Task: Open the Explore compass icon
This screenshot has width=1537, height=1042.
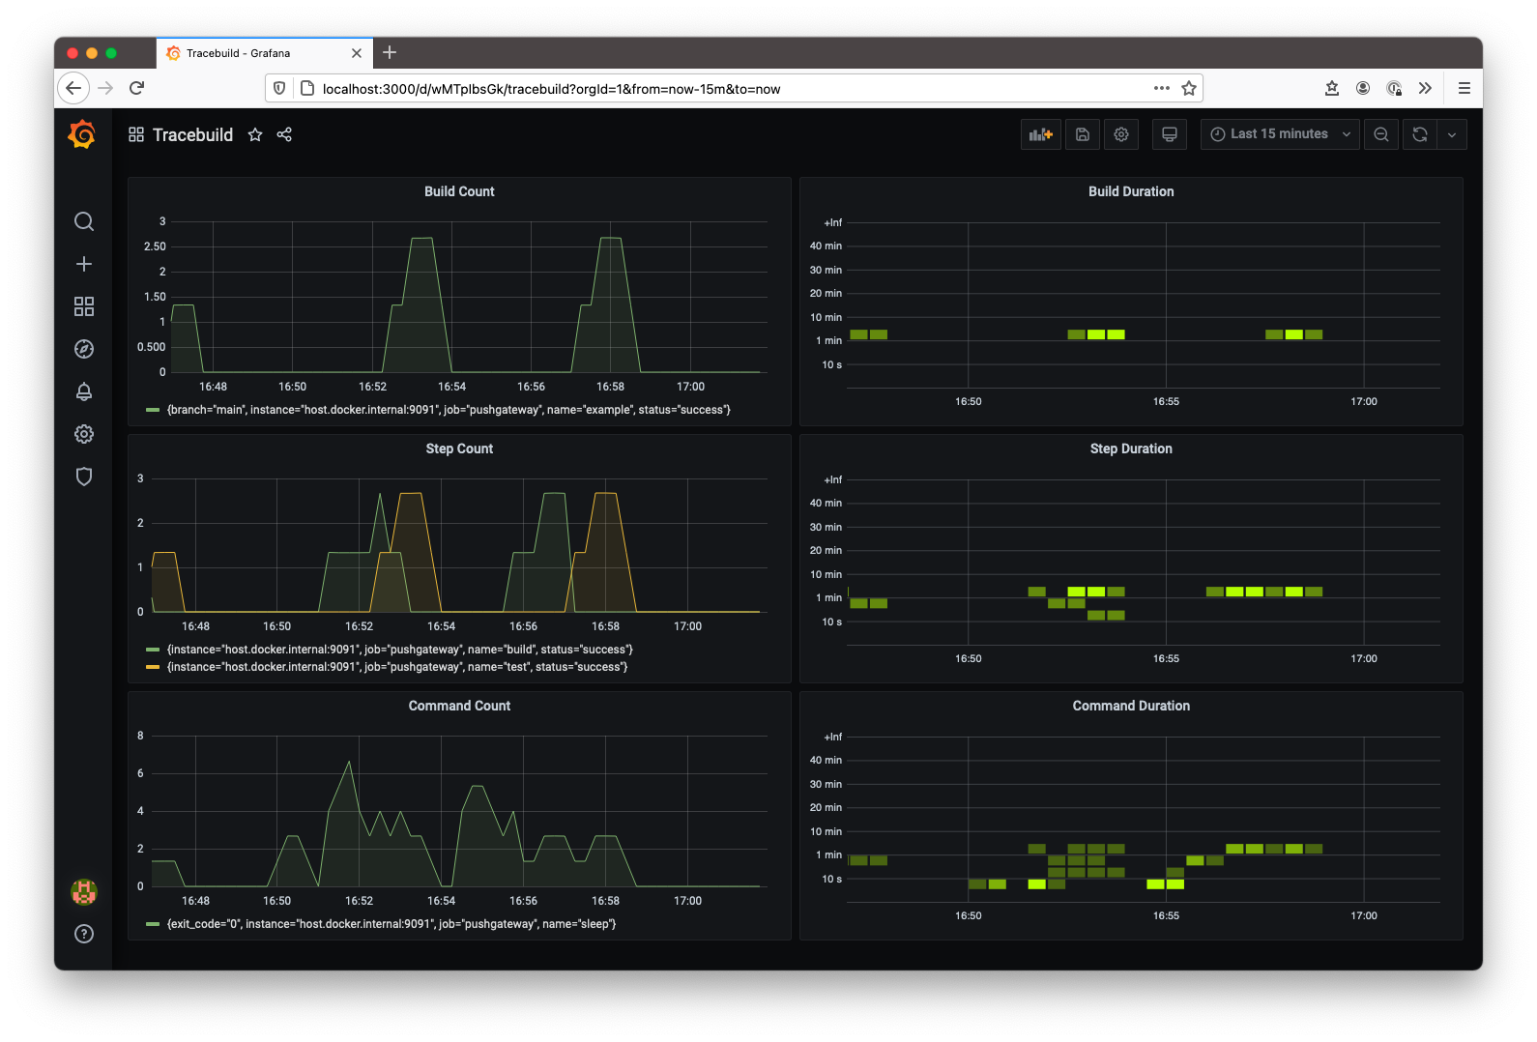Action: pyautogui.click(x=84, y=349)
